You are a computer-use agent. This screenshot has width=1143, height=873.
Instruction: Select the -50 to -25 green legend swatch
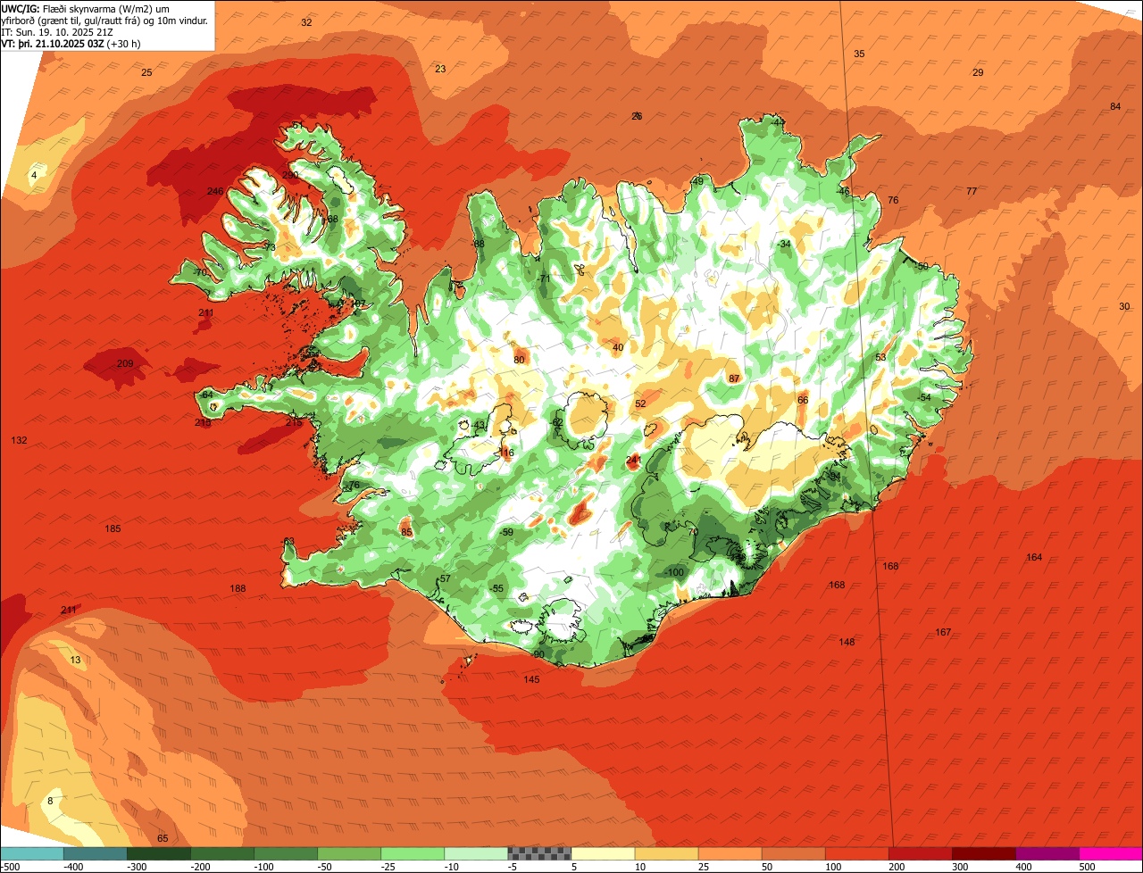349,853
